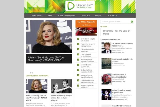Open the Publicitate menu item
This screenshot has width=160, height=107.
(113, 16)
